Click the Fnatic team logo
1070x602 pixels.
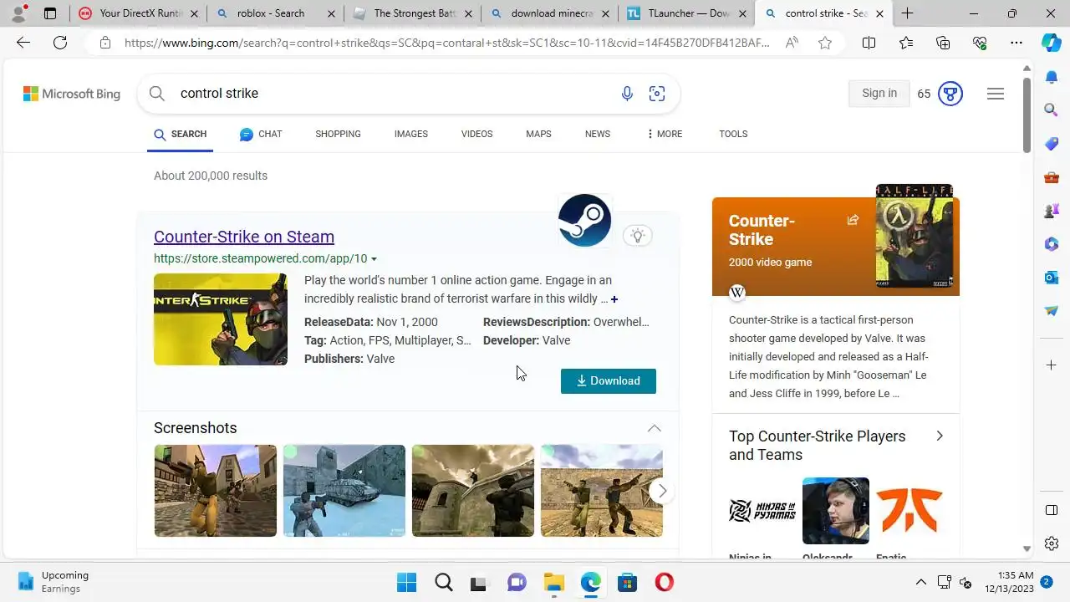[909, 511]
